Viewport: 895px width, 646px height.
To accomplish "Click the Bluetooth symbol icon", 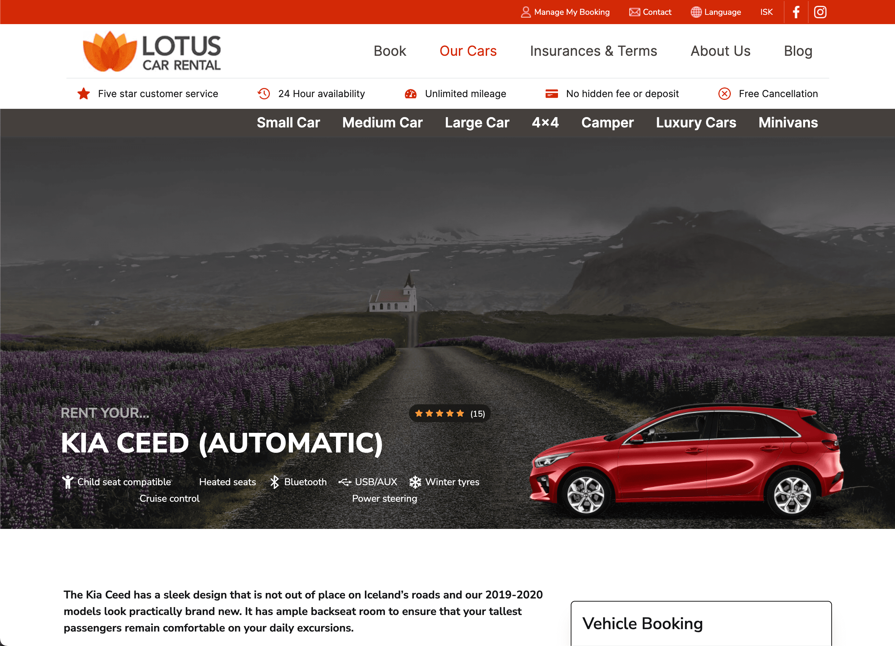I will click(x=275, y=482).
